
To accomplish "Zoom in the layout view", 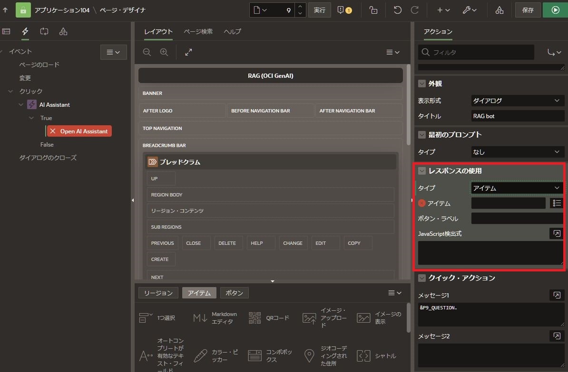I will (x=164, y=52).
